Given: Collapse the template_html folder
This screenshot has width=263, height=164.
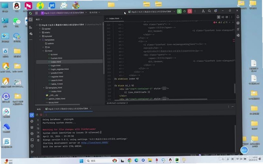Looking at the screenshot, I should coord(43,87).
